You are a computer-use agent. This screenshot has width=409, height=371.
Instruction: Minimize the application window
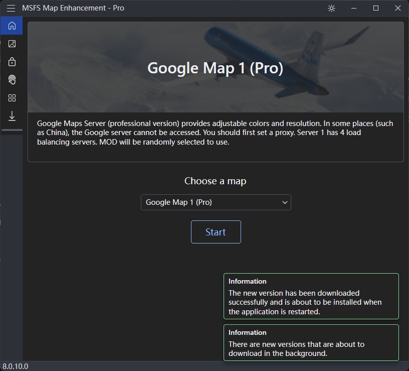click(354, 9)
